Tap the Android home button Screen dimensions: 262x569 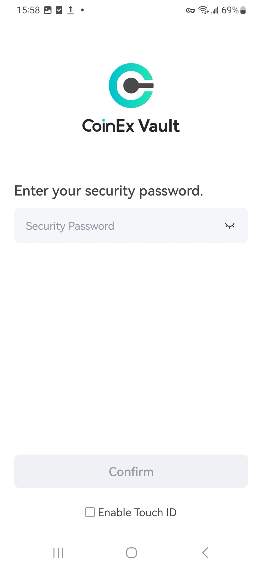point(131,553)
